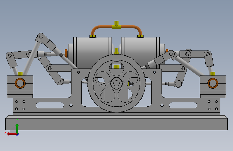The width and height of the screenshot is (233, 151).
Task: Click the blue Z axis dot of triad
Action: [x=17, y=134]
